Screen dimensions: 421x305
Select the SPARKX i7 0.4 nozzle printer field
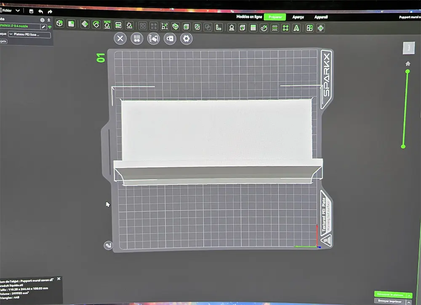point(20,26)
